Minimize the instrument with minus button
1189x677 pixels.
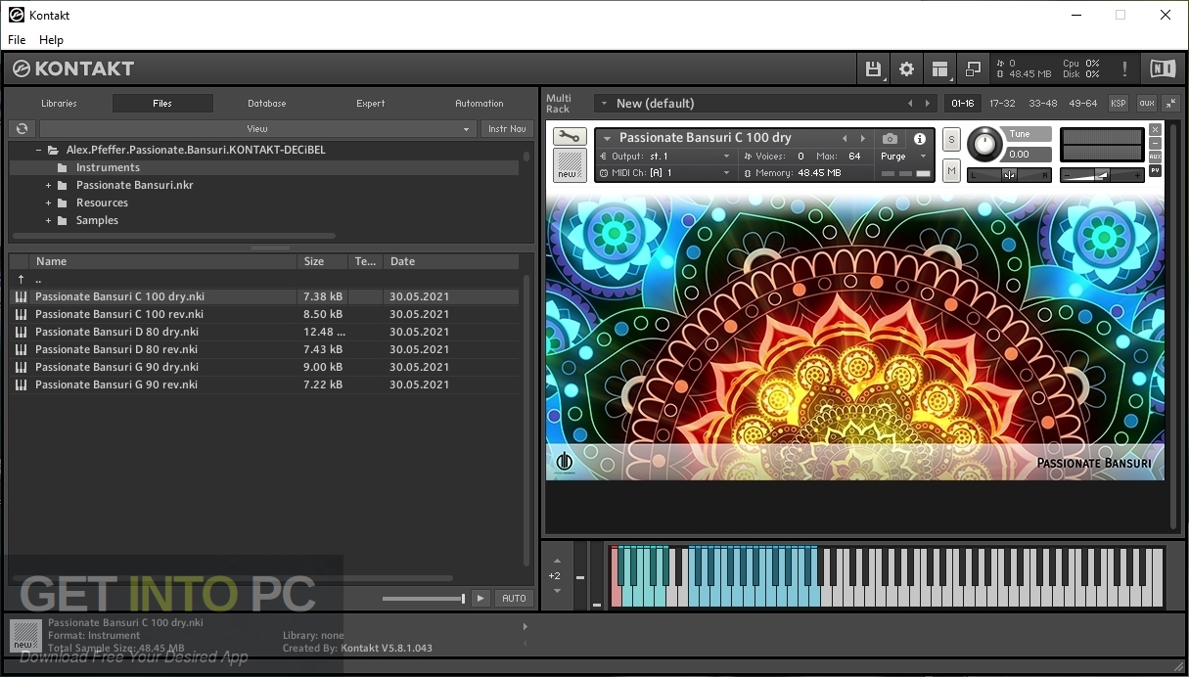[1155, 143]
